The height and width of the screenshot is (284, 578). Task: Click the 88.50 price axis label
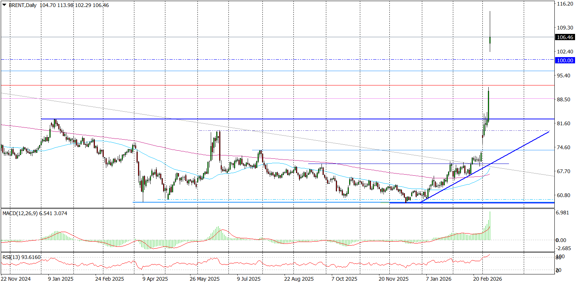(565, 99)
